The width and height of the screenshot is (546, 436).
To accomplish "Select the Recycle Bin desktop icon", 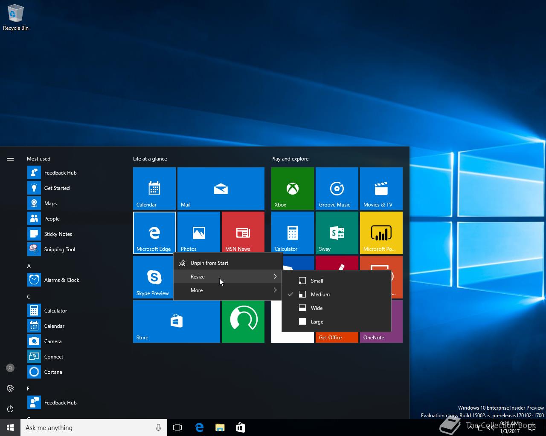I will (16, 18).
